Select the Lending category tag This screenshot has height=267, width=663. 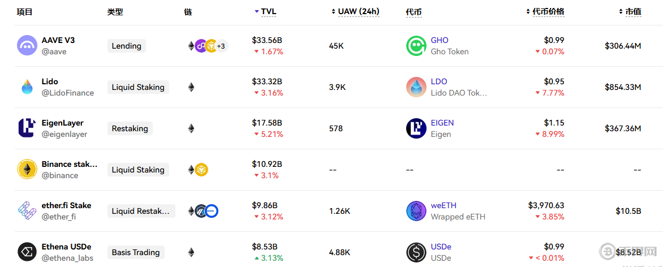pos(126,46)
